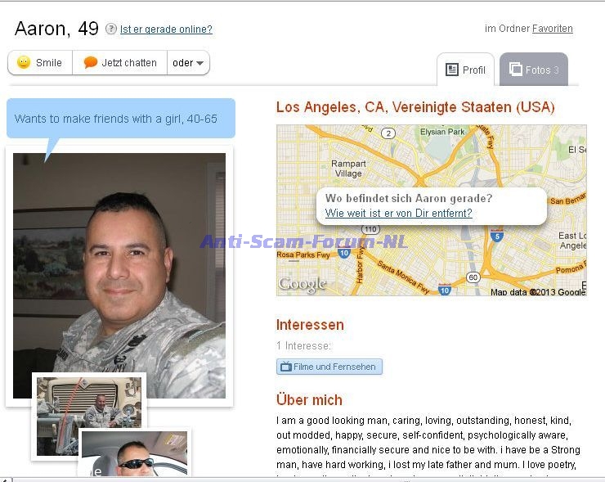Open 'Ist er gerade online?' link
605x482 pixels.
tap(166, 29)
